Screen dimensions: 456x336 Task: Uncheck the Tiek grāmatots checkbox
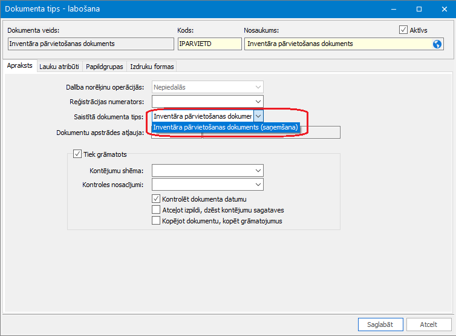point(77,154)
